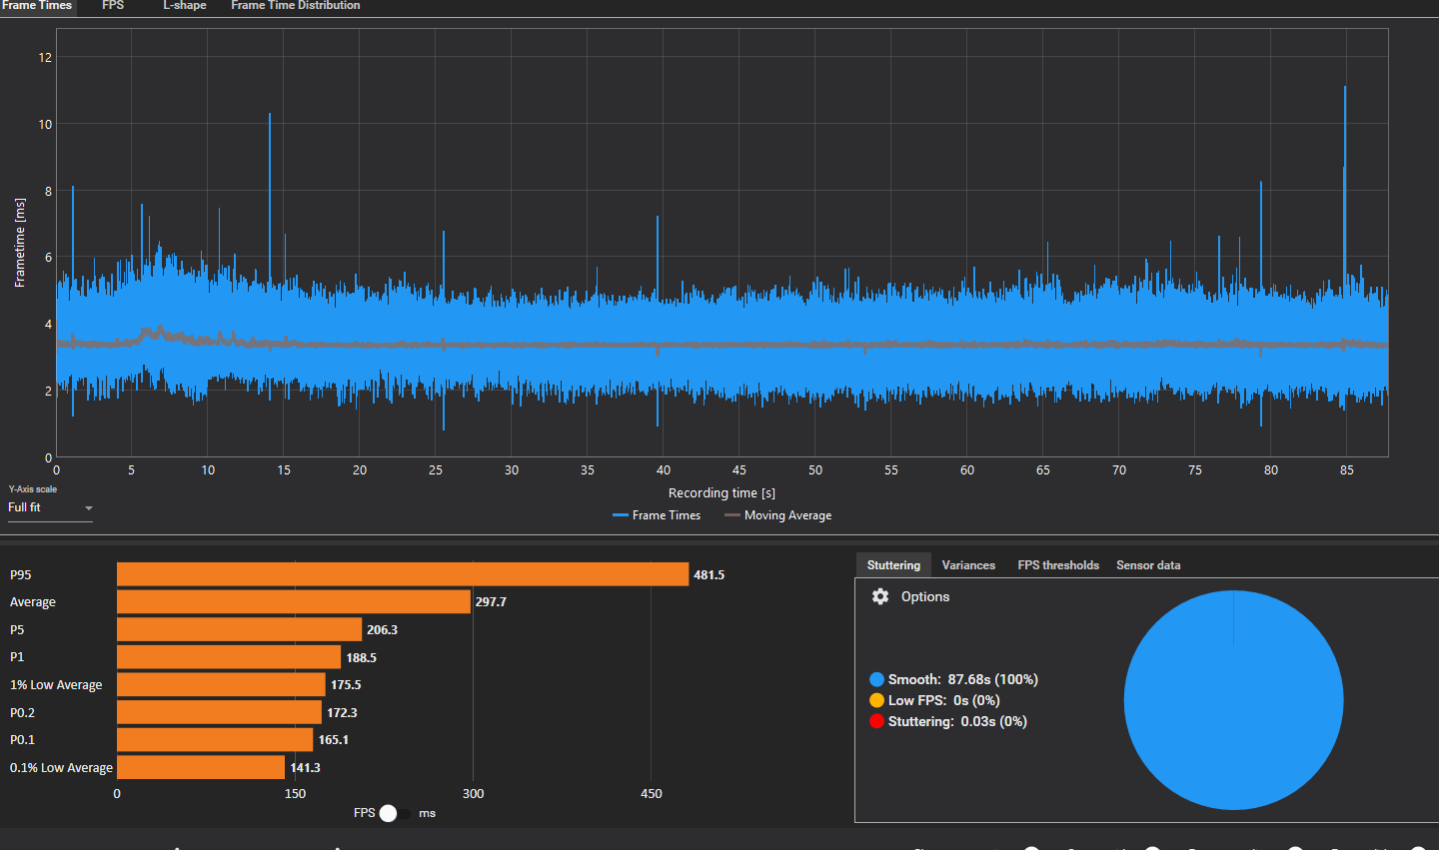Click the Options label text
1439x850 pixels.
click(x=925, y=596)
